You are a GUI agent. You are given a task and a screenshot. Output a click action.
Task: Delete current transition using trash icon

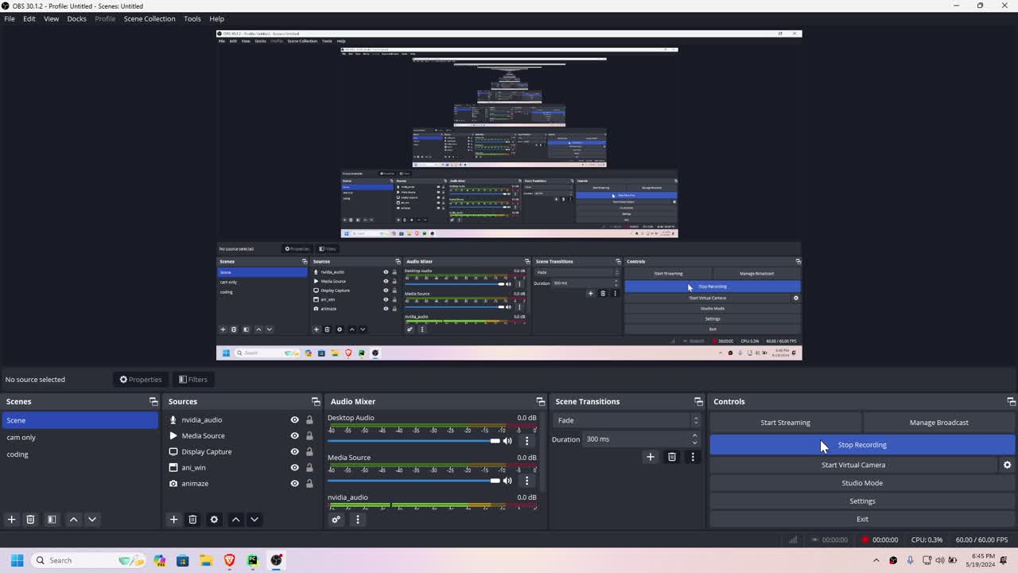671,457
